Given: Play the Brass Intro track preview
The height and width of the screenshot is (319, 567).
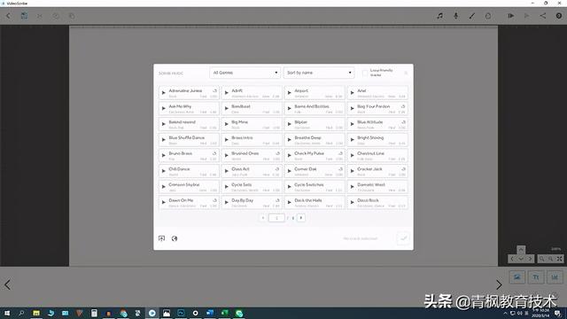Looking at the screenshot, I should pos(227,140).
